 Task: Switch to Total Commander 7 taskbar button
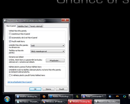[94, 96]
